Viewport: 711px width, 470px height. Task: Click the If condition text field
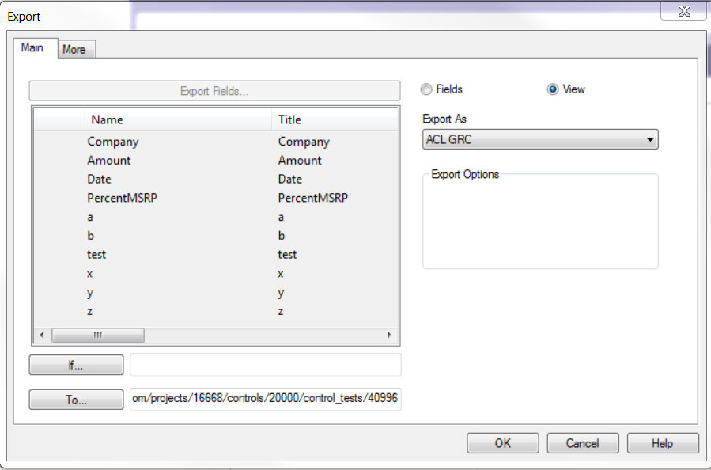[x=265, y=365]
